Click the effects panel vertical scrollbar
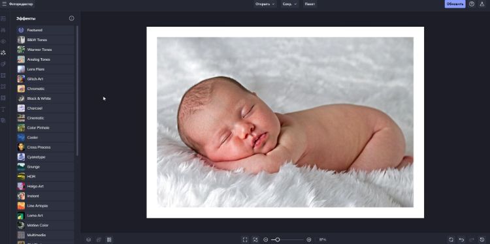This screenshot has width=490, height=244. 77,91
